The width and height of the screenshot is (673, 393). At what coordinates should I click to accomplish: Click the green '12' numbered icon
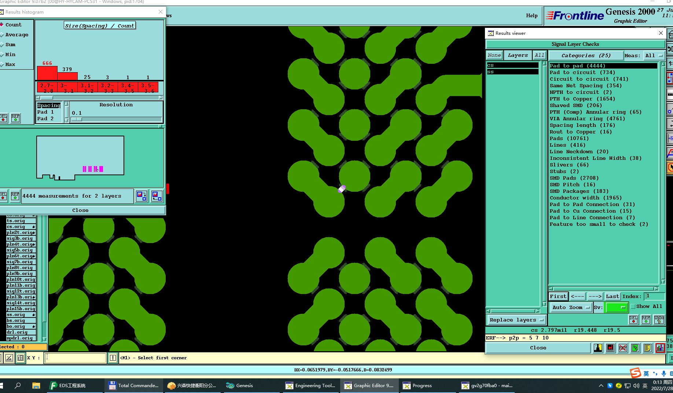pos(635,348)
